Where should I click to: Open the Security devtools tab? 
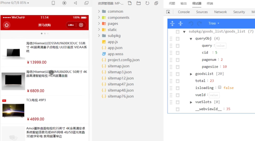[x=239, y=12]
